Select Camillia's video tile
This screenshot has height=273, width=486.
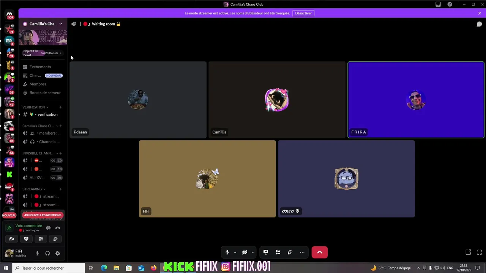pyautogui.click(x=277, y=100)
